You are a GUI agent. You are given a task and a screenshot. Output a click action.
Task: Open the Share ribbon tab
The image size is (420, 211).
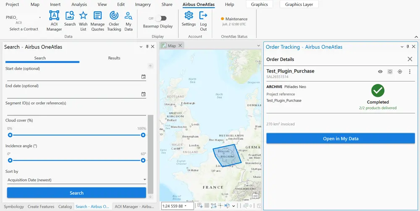tap(167, 4)
